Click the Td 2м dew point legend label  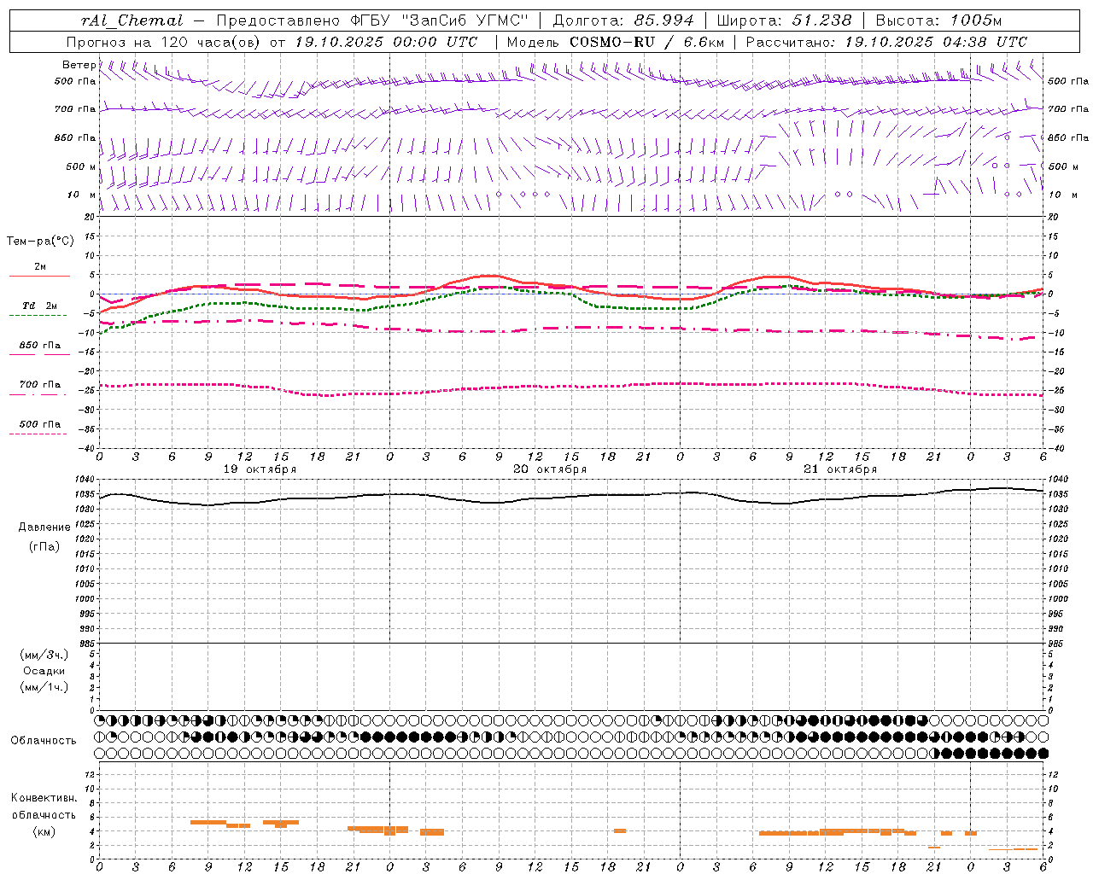(39, 306)
